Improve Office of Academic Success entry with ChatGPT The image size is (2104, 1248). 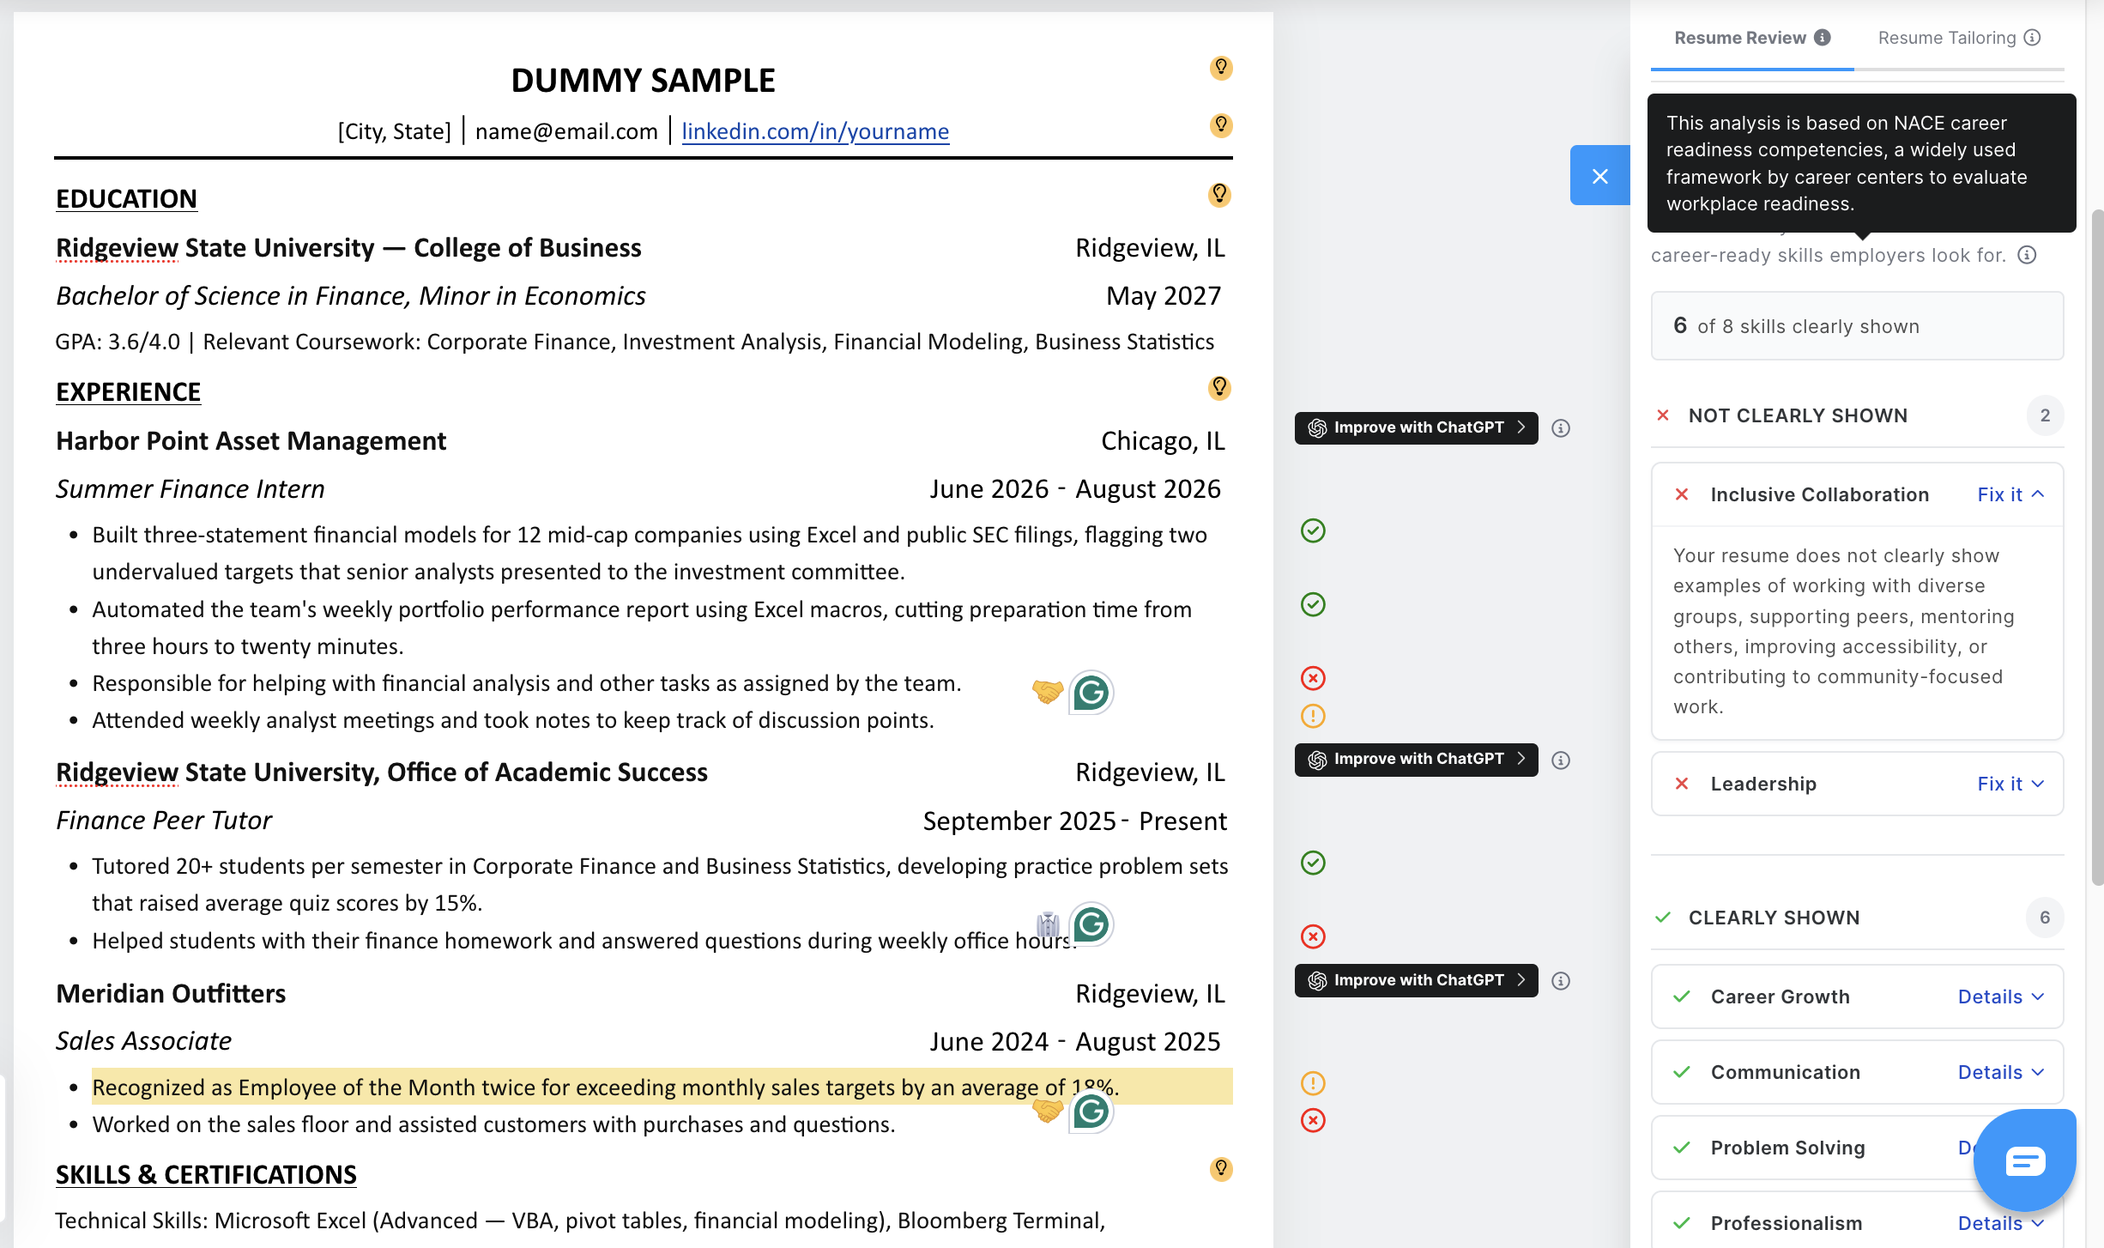pyautogui.click(x=1416, y=760)
